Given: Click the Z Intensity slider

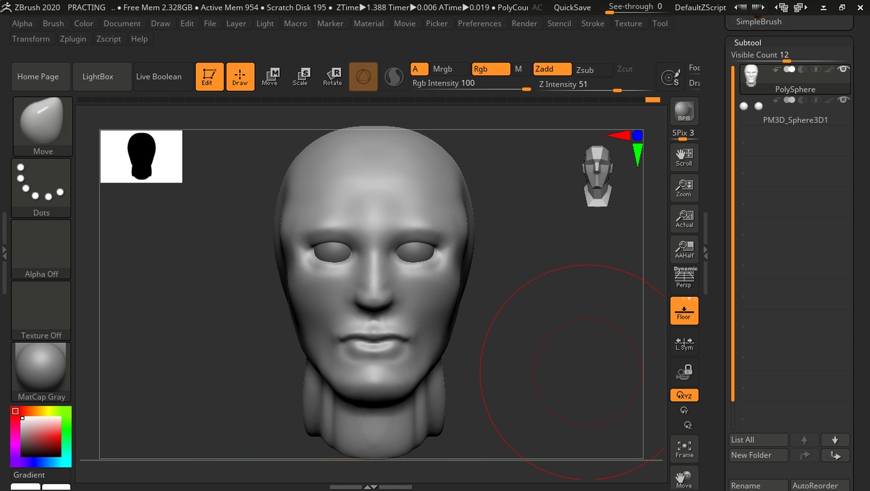Looking at the screenshot, I should [585, 85].
